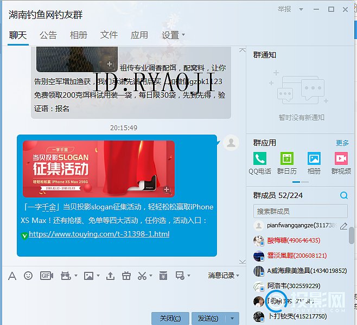Click the 发送(S) button
357x325 pixels.
pyautogui.click(x=208, y=318)
